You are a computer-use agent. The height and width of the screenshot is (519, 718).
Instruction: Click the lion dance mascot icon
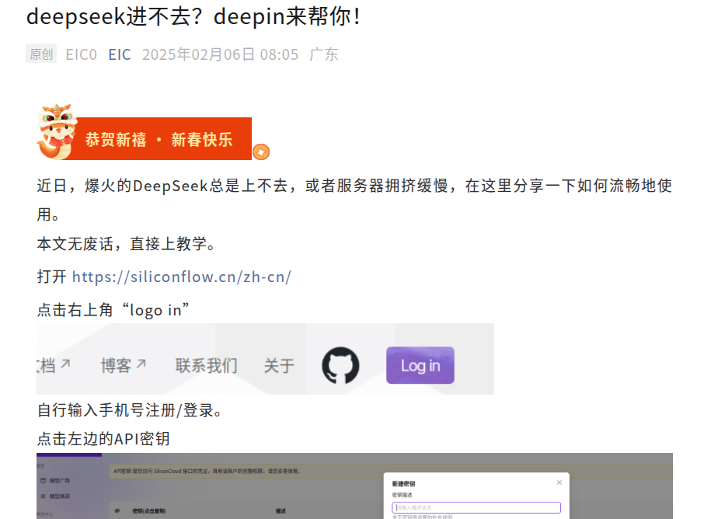click(x=57, y=131)
